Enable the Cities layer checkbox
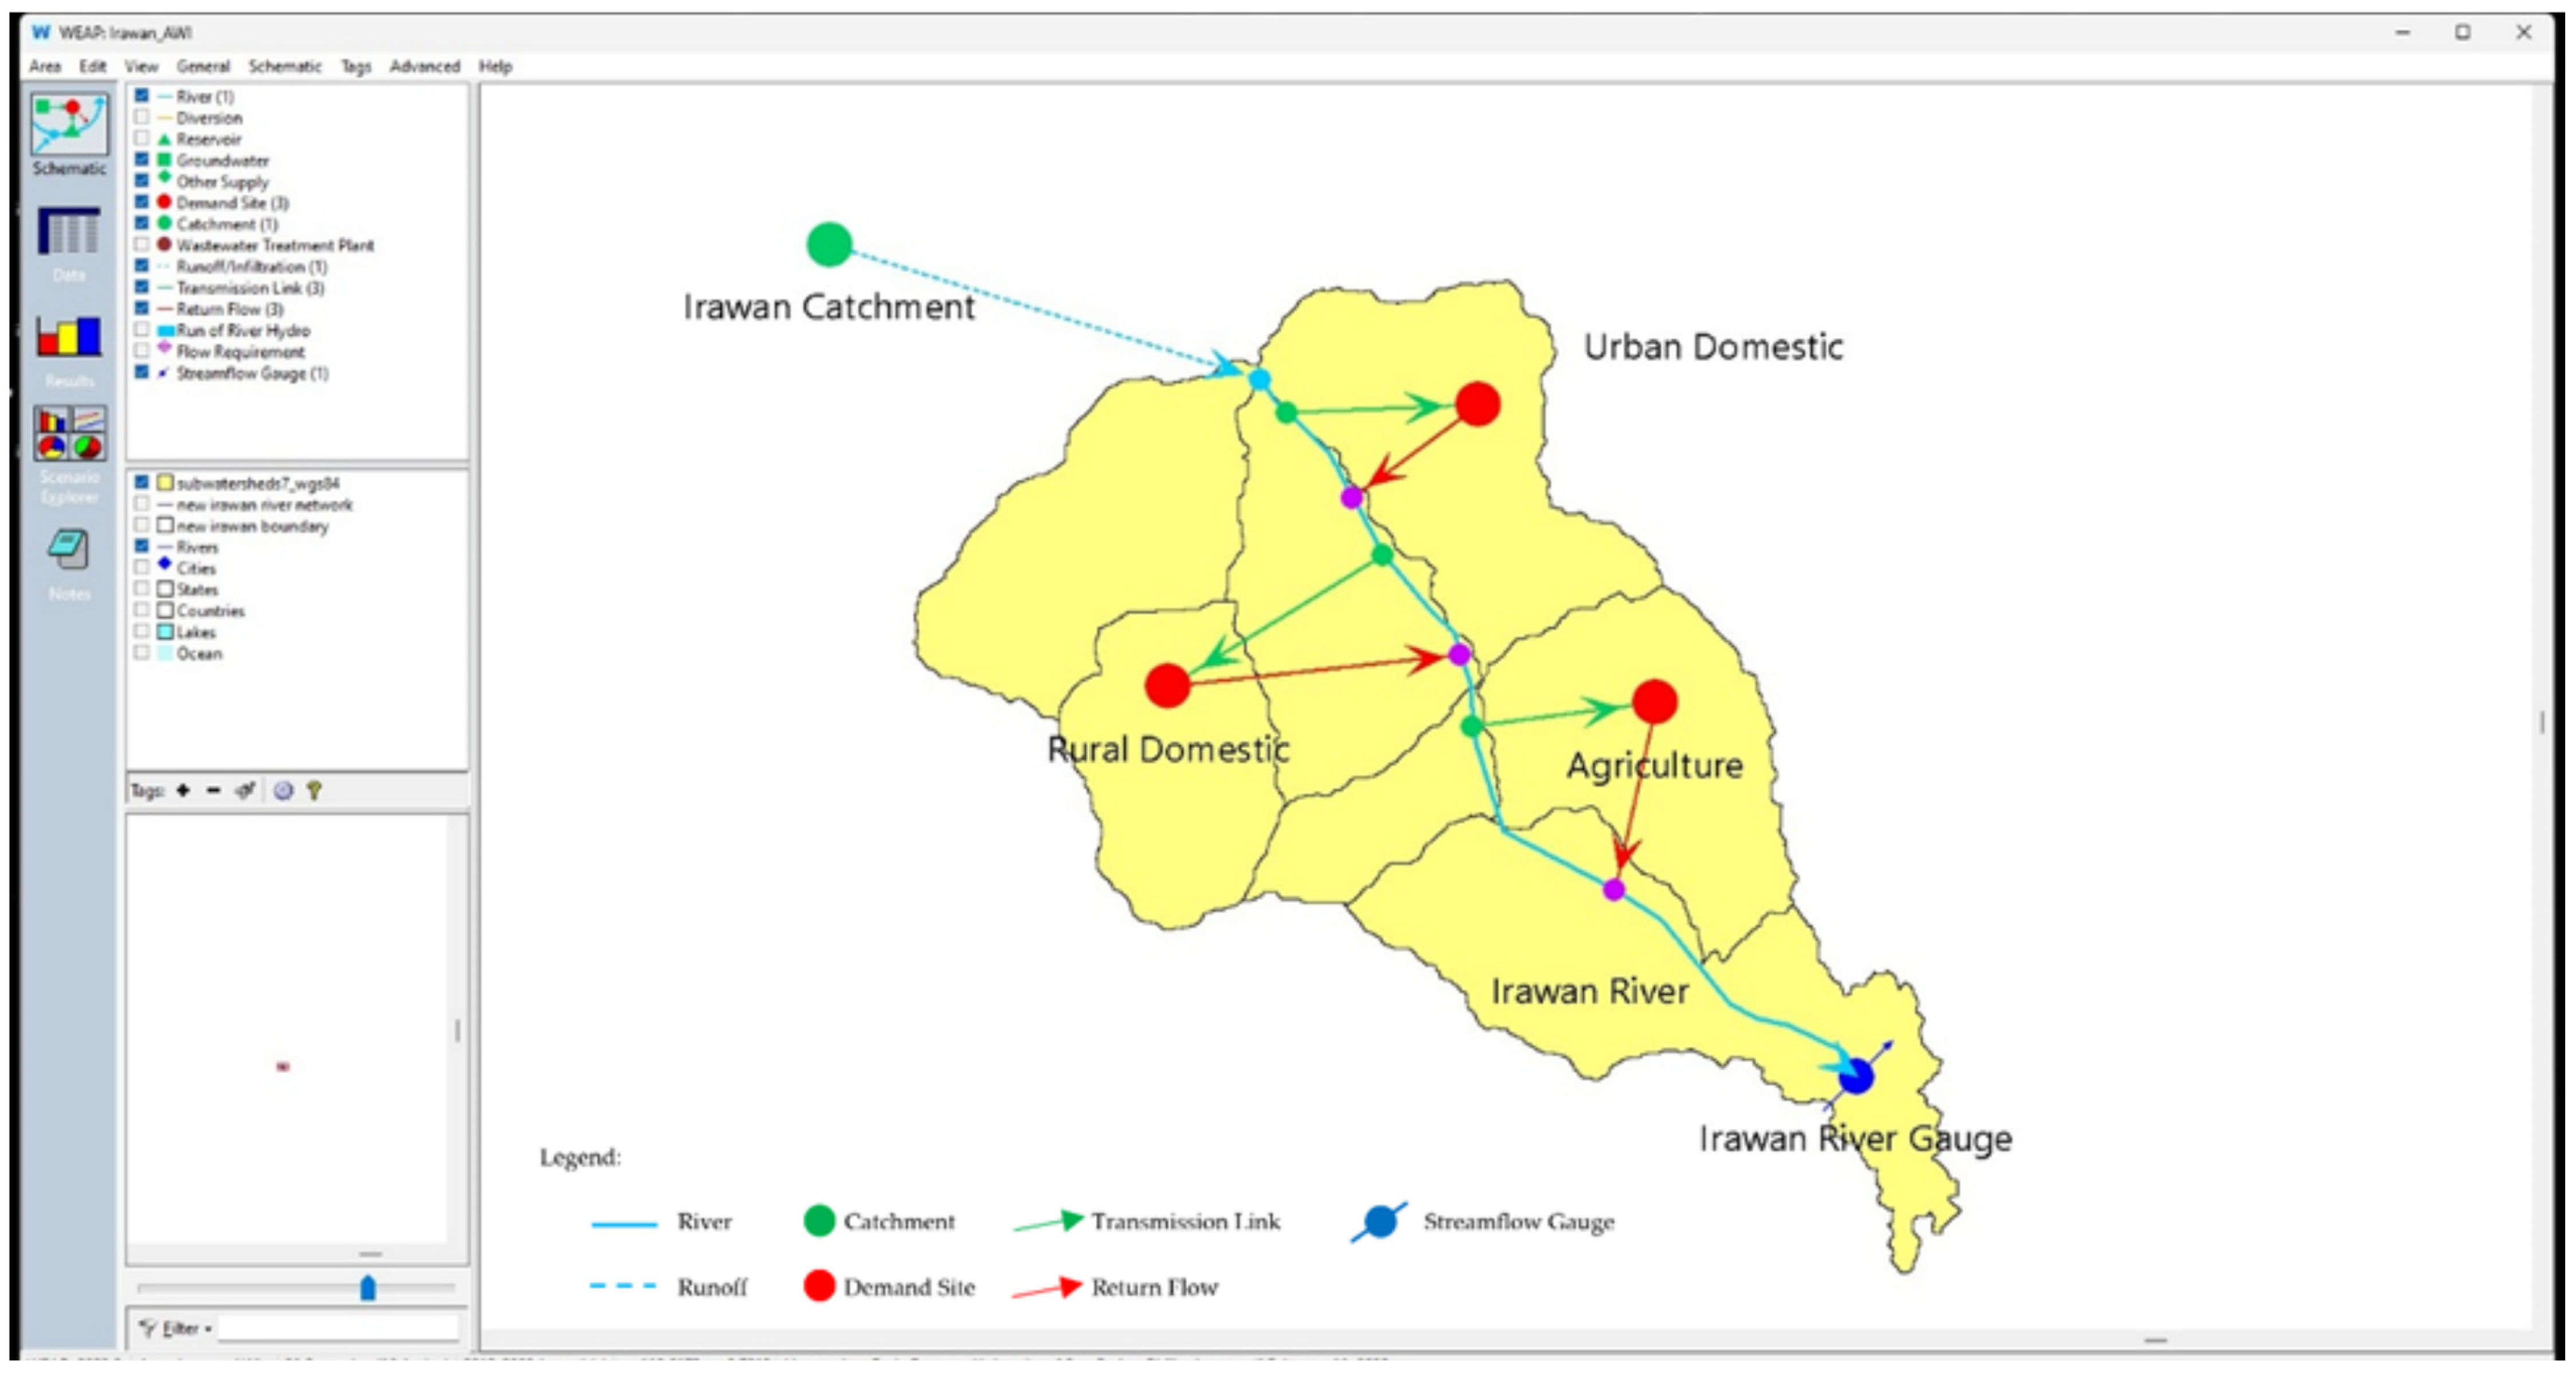The height and width of the screenshot is (1380, 2576). (x=142, y=567)
